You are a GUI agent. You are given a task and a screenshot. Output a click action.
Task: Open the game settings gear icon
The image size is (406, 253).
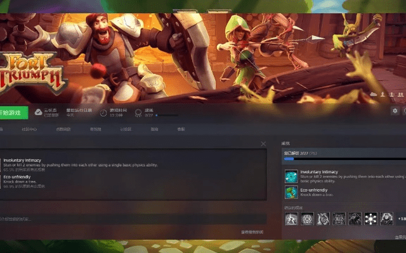click(395, 111)
